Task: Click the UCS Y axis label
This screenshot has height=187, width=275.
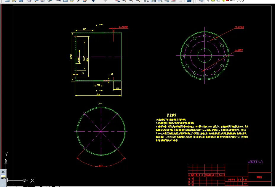Action: 6,154
